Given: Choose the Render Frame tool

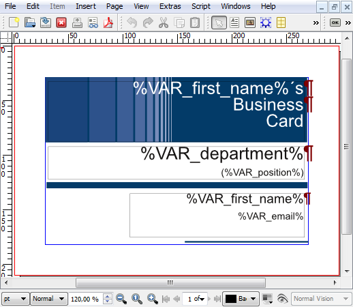Looking at the screenshot, I should tap(266, 23).
